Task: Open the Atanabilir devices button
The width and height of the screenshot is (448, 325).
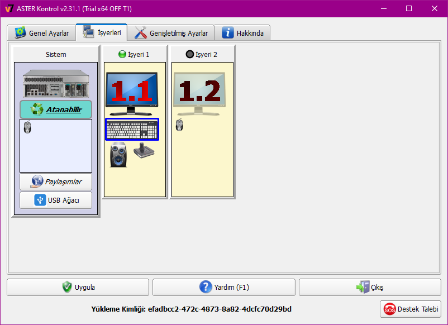Action: 56,109
